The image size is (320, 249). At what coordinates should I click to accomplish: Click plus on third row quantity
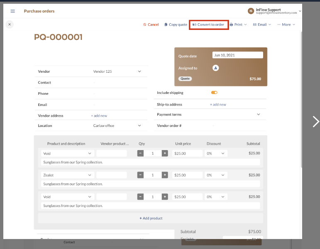click(x=165, y=197)
